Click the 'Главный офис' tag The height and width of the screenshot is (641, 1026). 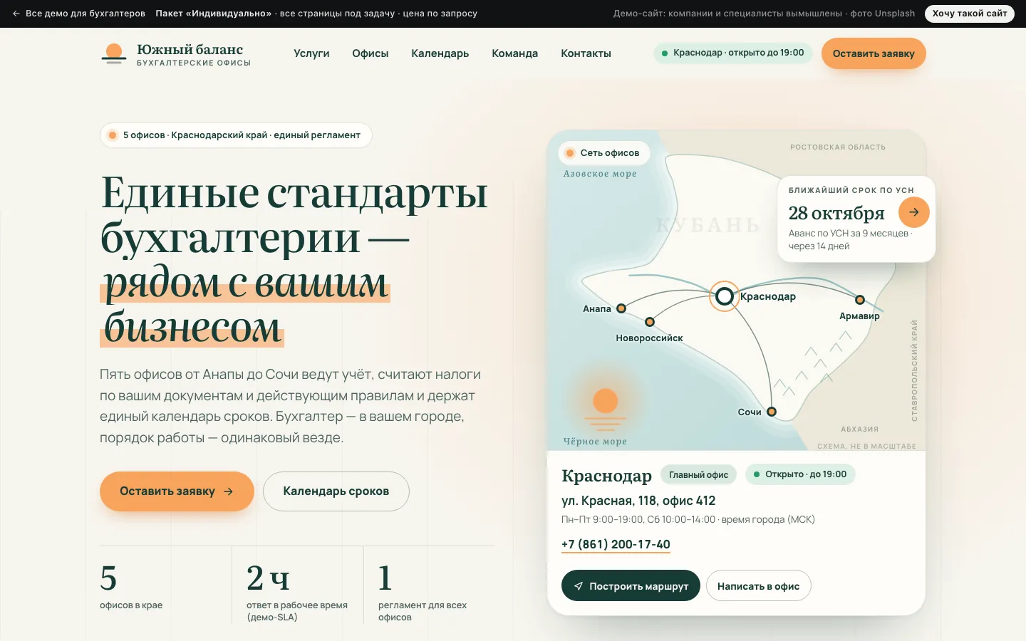tap(698, 474)
